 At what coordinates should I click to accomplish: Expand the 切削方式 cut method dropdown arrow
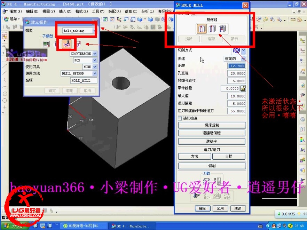click(x=243, y=50)
